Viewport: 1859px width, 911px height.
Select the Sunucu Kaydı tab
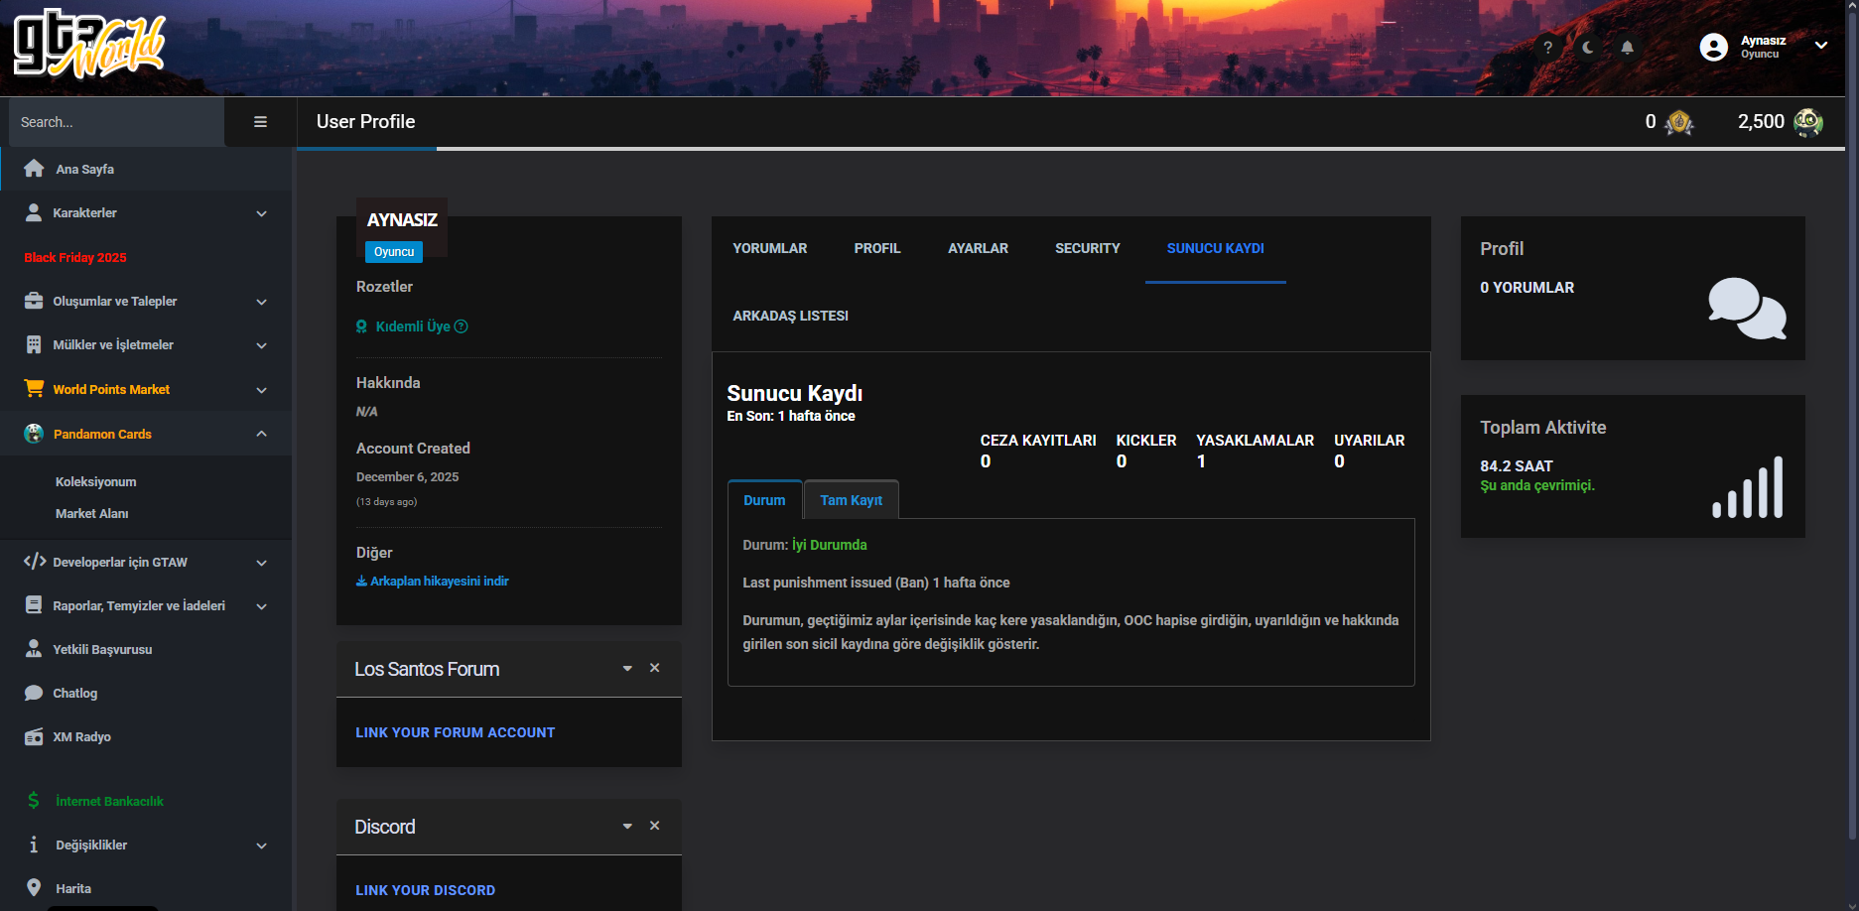1216,248
